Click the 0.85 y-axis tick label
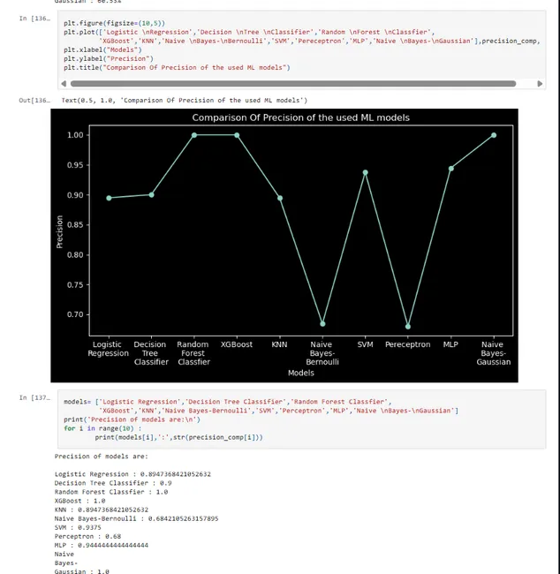560x574 pixels. 75,225
